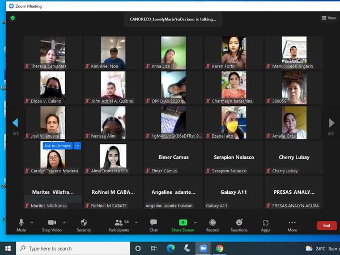This screenshot has width=340, height=255.
Task: Open three-dots menu on Carolyn Travero Madera tile
Action: point(78,146)
